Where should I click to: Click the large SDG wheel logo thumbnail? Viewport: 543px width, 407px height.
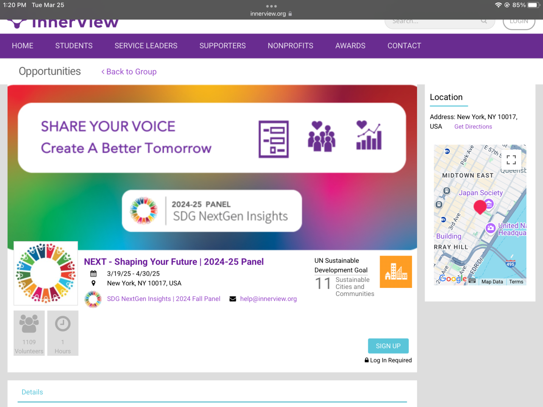click(x=46, y=273)
